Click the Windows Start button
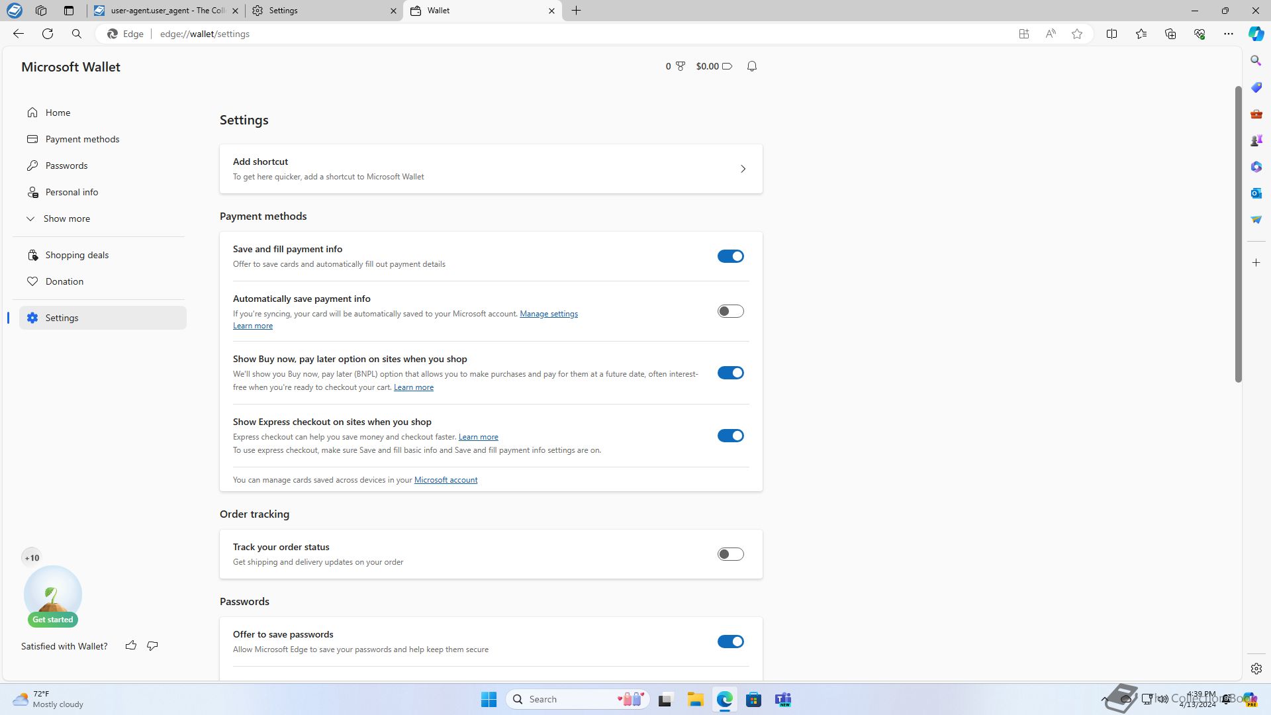The height and width of the screenshot is (715, 1271). point(489,699)
